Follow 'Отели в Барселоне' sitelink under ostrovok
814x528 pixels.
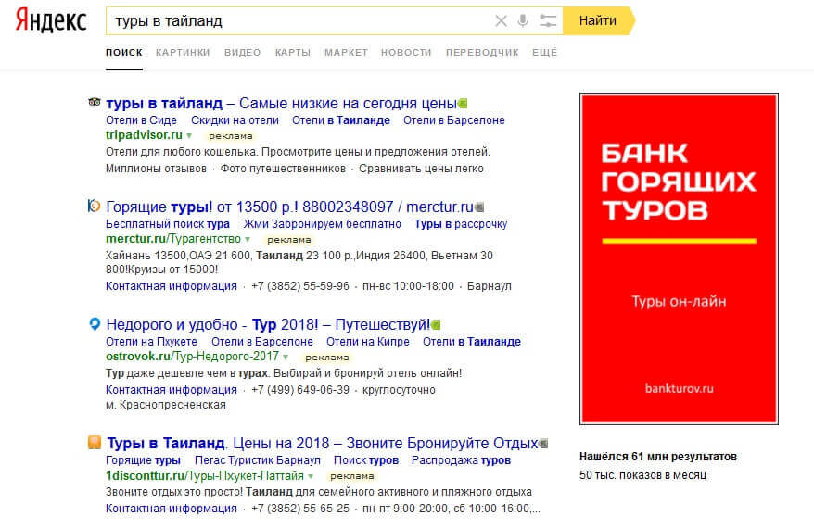[x=262, y=342]
